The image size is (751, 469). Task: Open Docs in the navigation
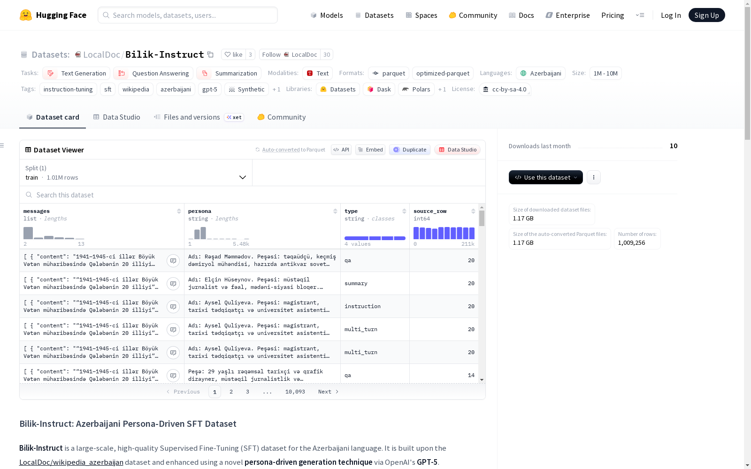(x=521, y=15)
